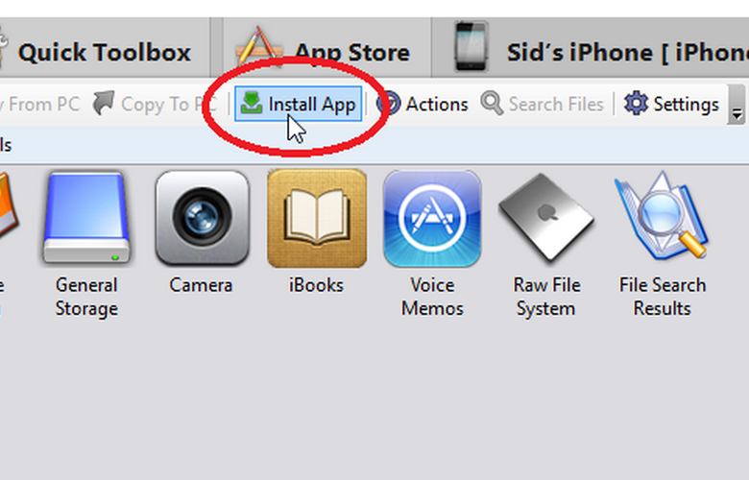Click the Search Files magnifier icon
749x480 pixels.
coord(492,103)
